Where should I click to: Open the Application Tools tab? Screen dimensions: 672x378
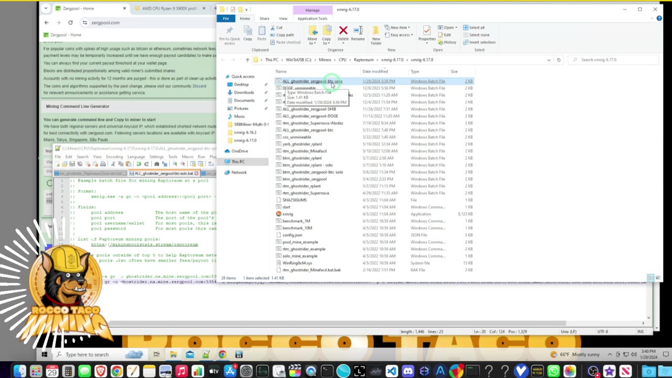click(312, 18)
